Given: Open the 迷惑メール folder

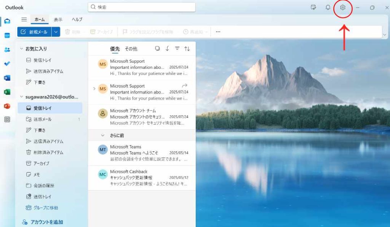Looking at the screenshot, I should pos(42,119).
